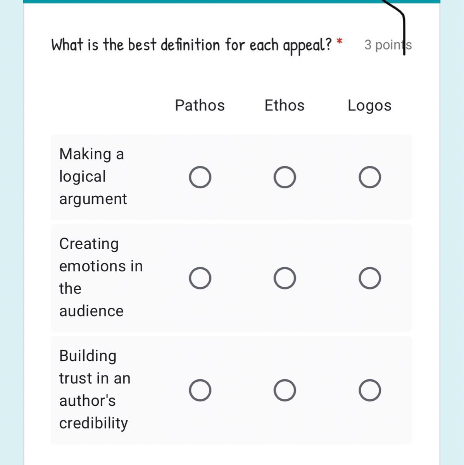Viewport: 464px width, 465px height.
Task: Click the 'Creating emotions in the audience' label
Action: 101,277
